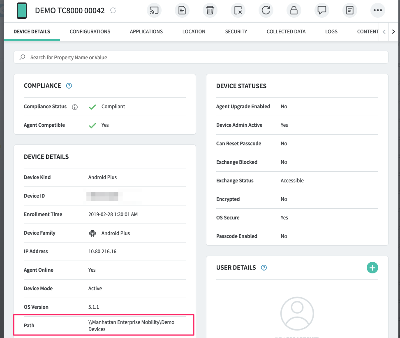Image resolution: width=400 pixels, height=338 pixels.
Task: Click the wipe device icon with X
Action: [x=238, y=10]
